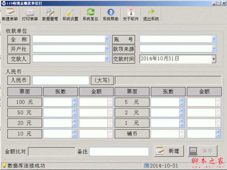Expand the 全称 dropdown

click(107, 39)
